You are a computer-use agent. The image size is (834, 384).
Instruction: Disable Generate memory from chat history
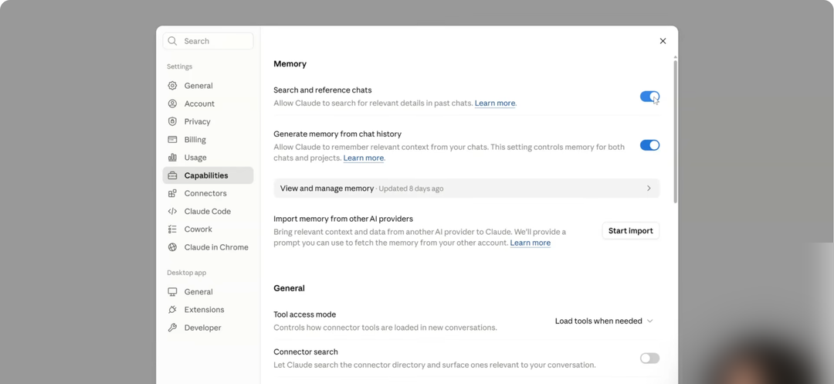(x=649, y=145)
